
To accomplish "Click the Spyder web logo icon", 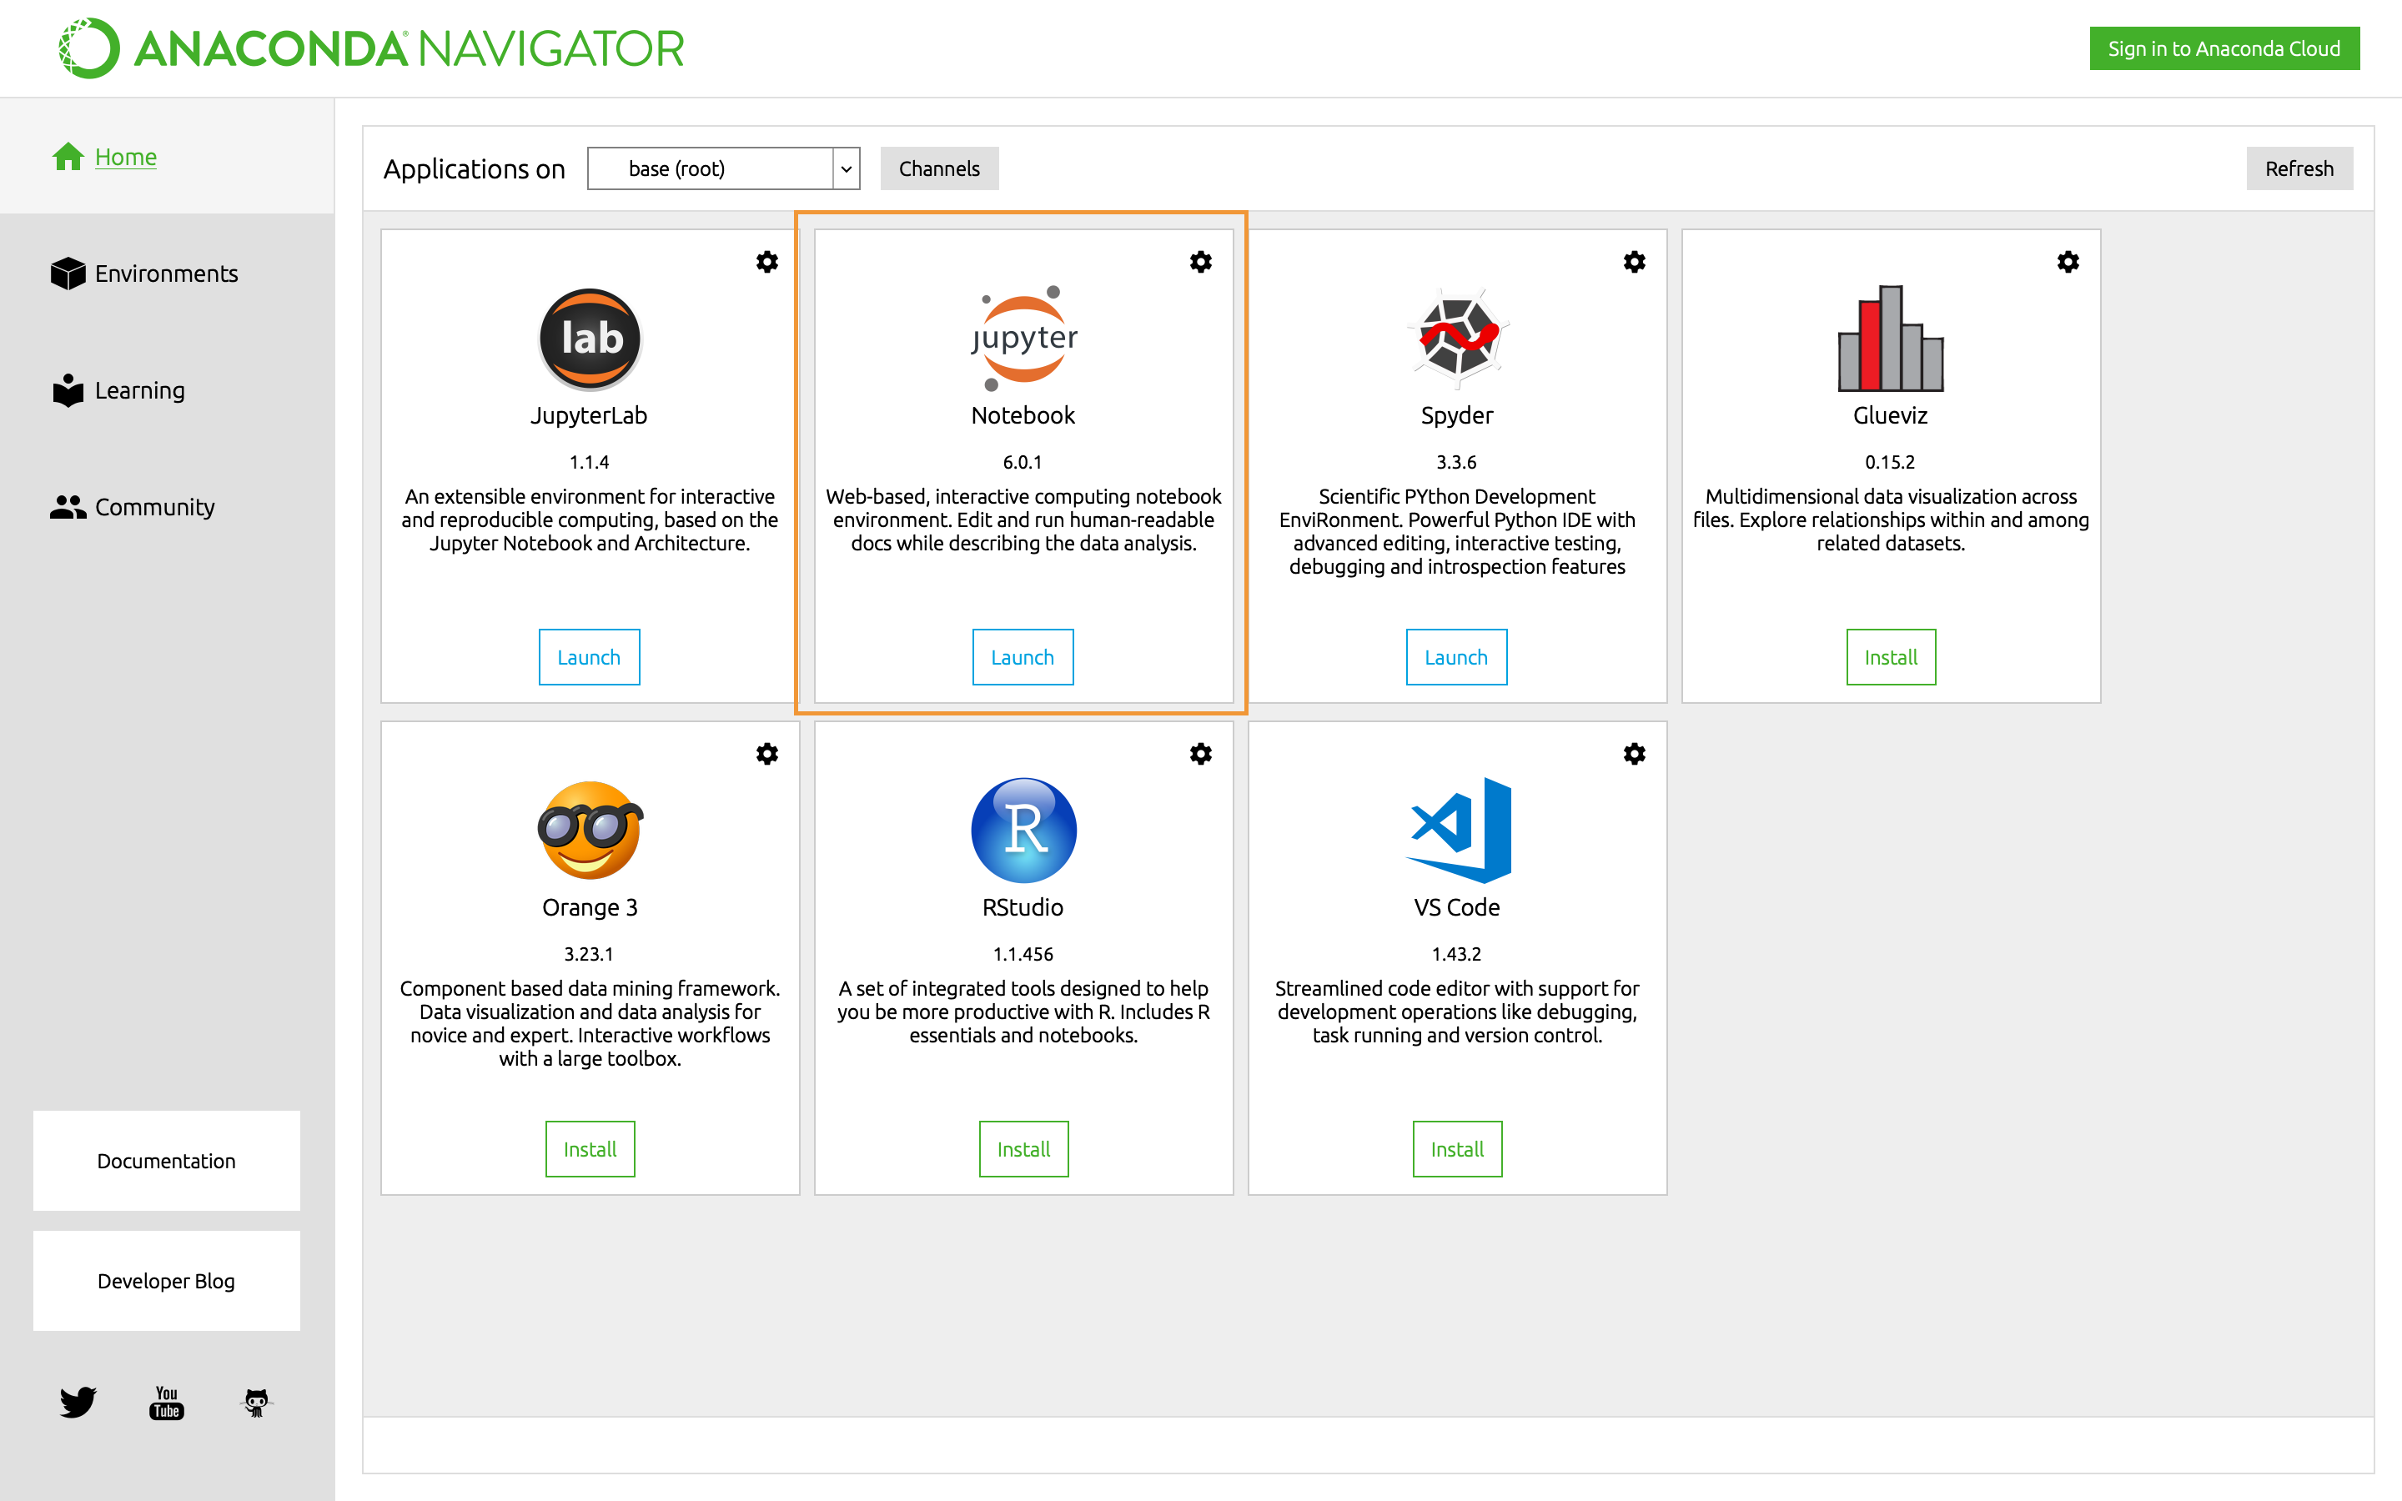I will point(1457,339).
